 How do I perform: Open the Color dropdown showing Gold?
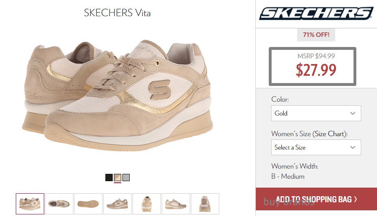point(316,113)
